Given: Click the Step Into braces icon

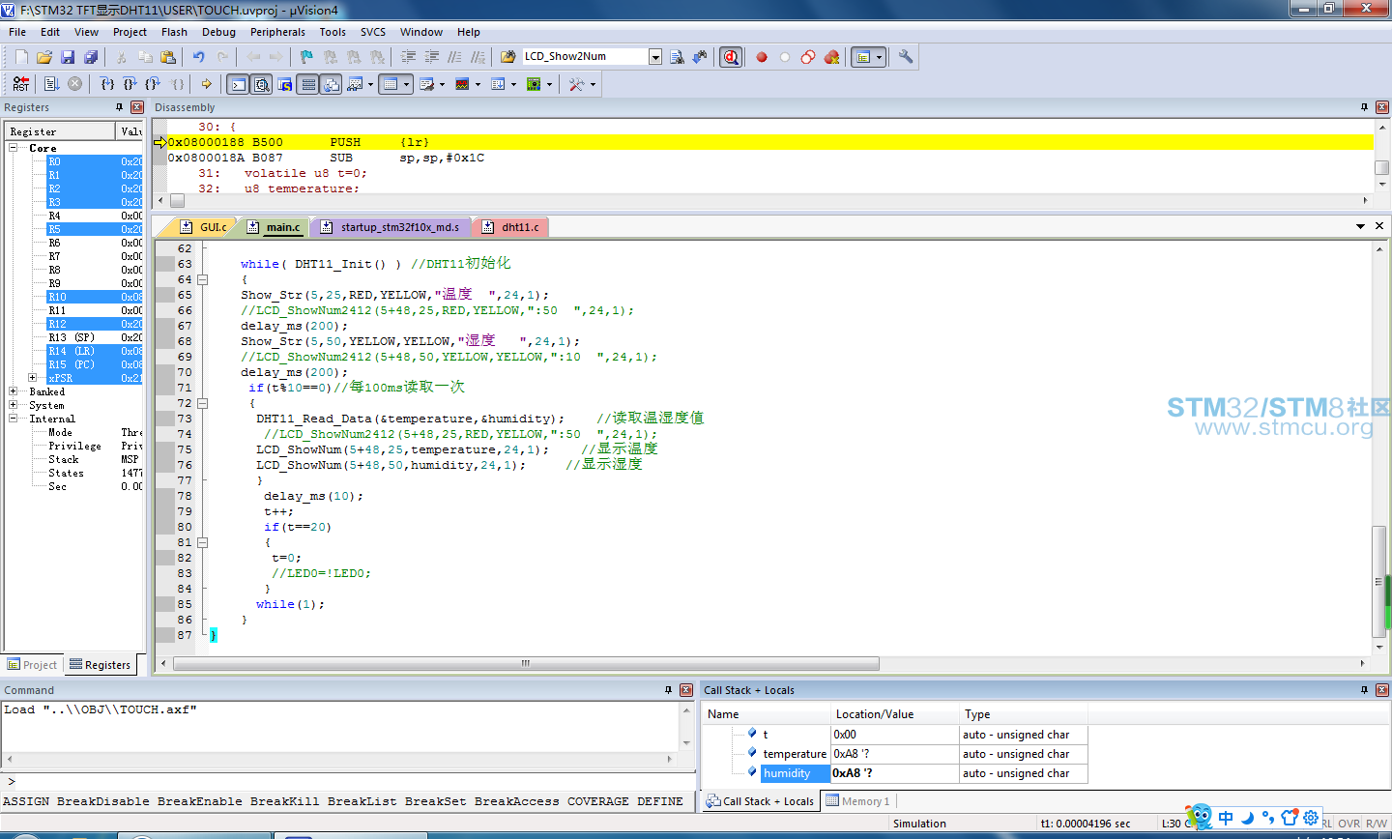Looking at the screenshot, I should (x=107, y=84).
